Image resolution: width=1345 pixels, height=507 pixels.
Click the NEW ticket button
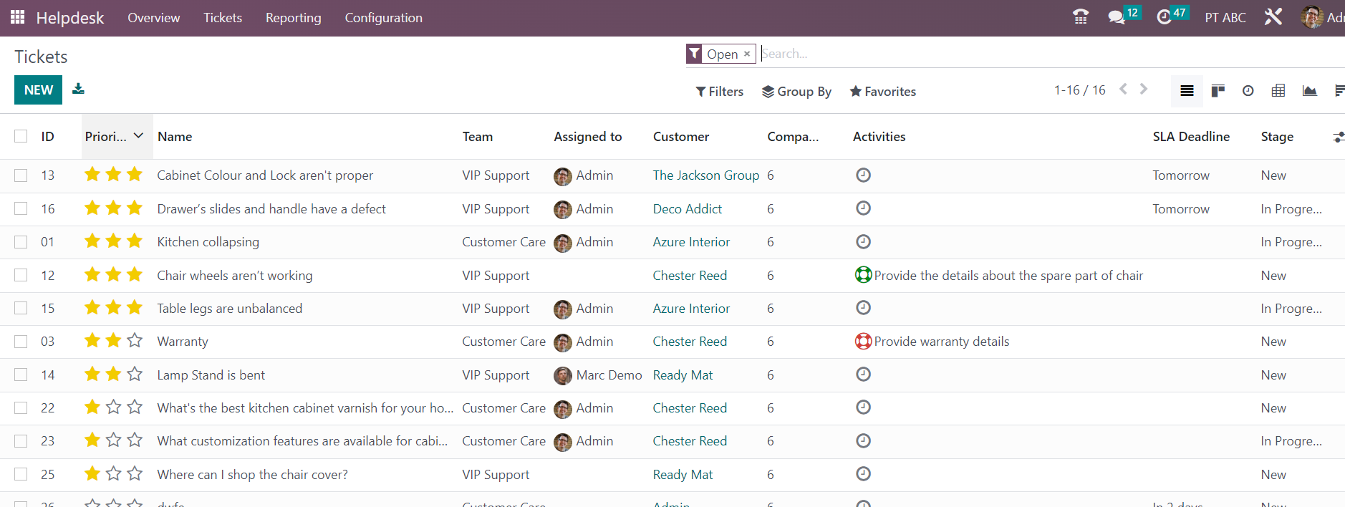point(38,90)
